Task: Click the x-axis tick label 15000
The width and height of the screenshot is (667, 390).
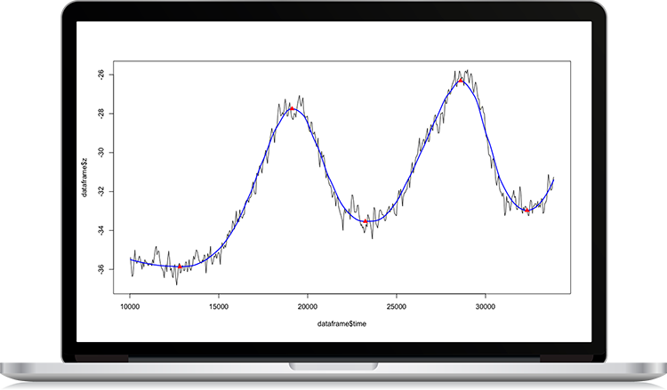Action: point(219,306)
